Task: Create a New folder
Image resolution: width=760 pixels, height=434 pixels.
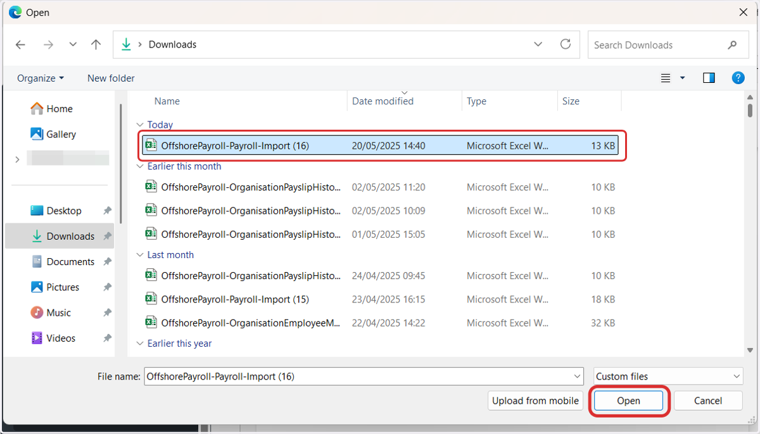Action: (x=111, y=78)
